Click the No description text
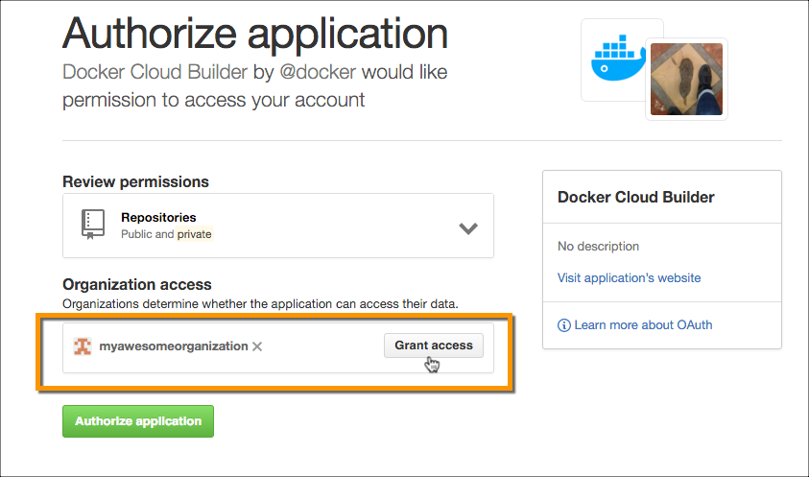 pyautogui.click(x=598, y=247)
